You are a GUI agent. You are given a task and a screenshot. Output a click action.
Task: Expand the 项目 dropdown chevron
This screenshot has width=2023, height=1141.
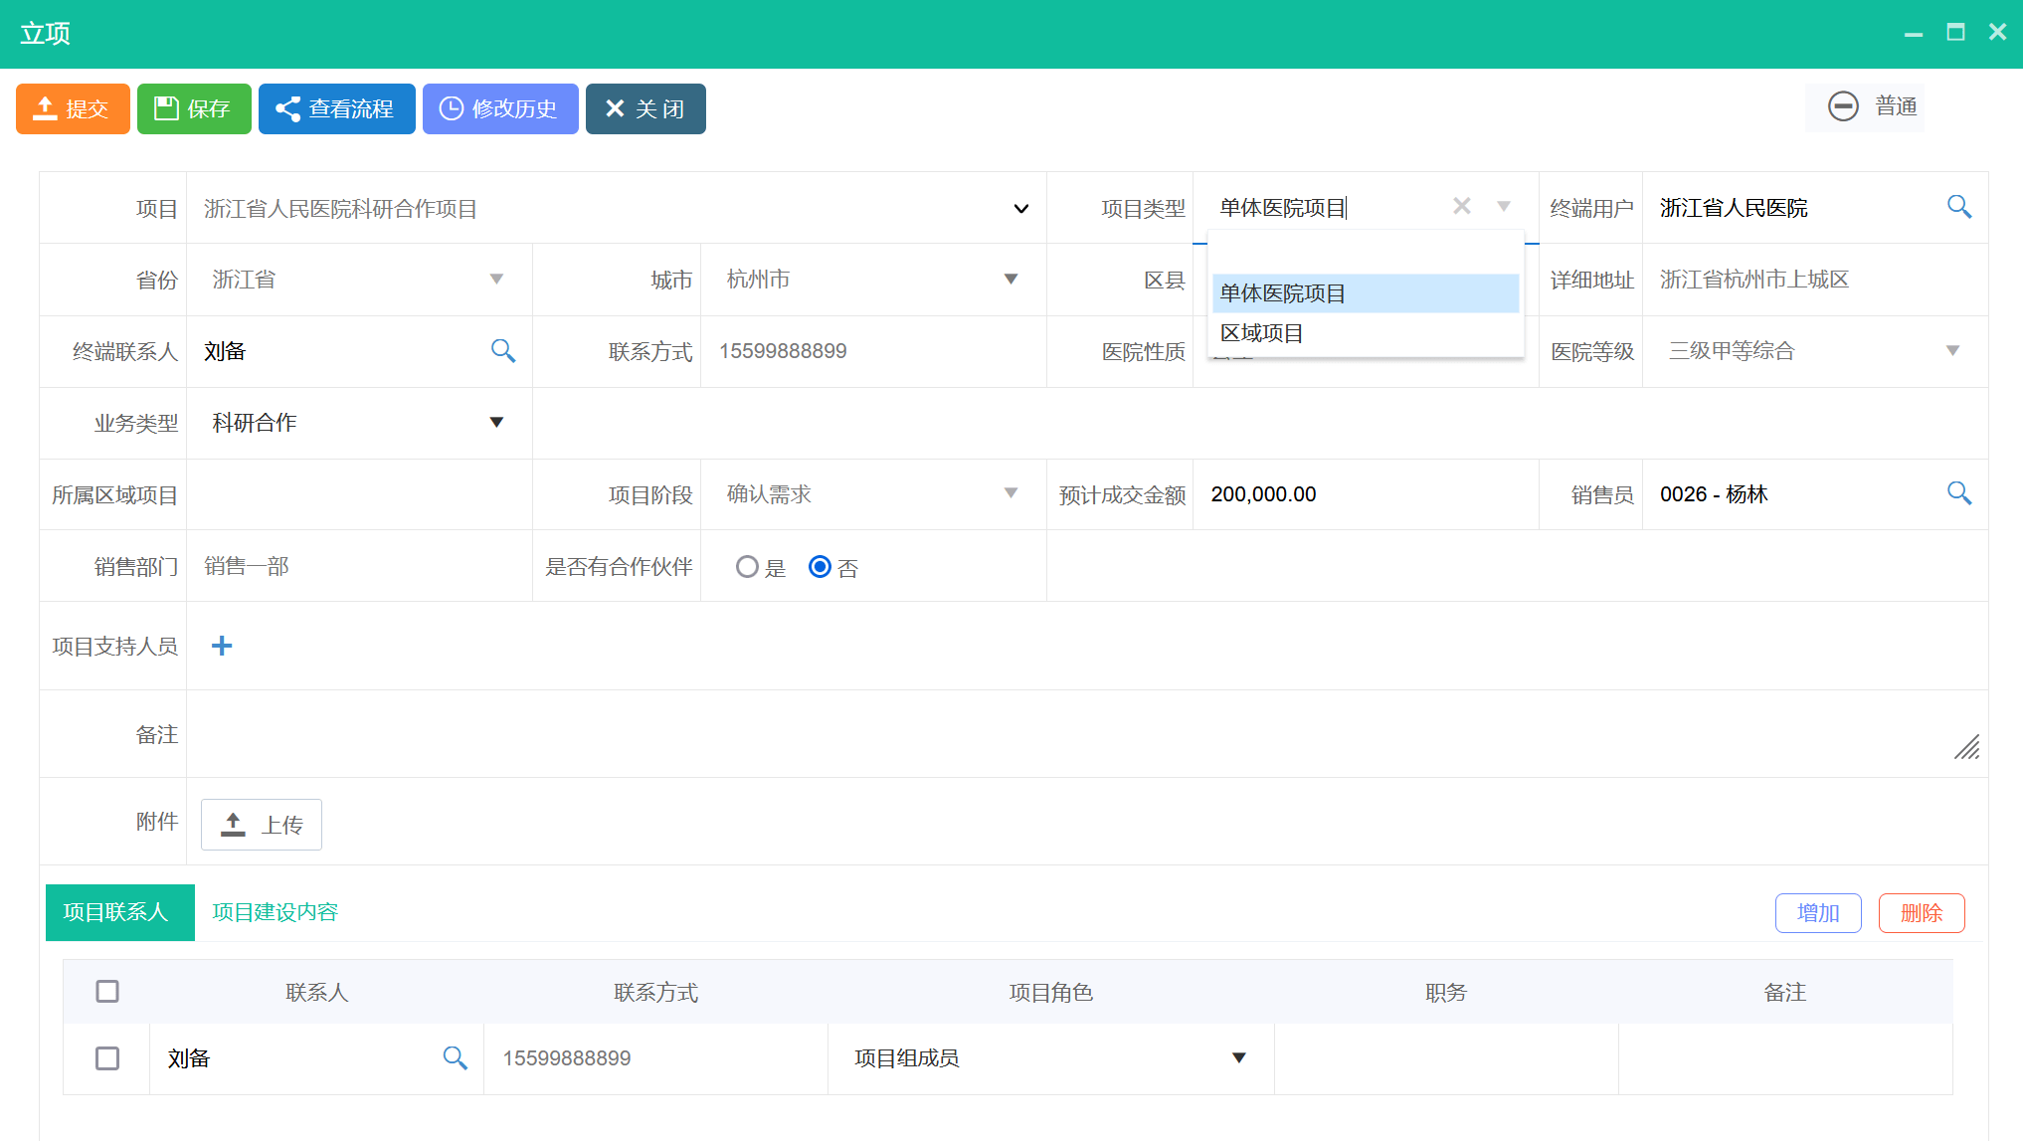[1020, 208]
